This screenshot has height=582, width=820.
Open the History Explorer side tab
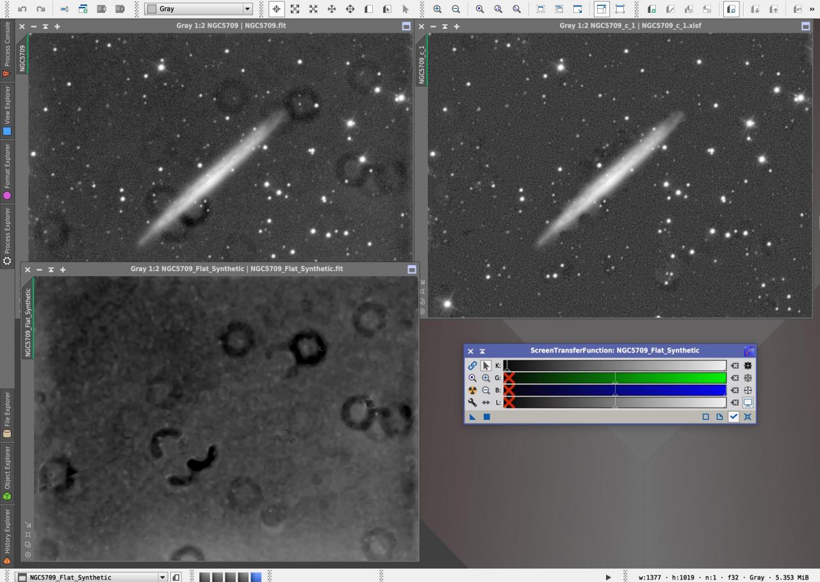(7, 536)
